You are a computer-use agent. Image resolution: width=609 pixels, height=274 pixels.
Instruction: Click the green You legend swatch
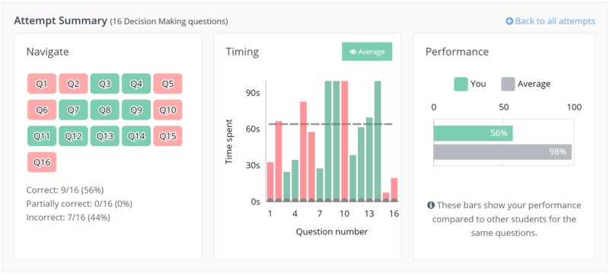pos(461,84)
